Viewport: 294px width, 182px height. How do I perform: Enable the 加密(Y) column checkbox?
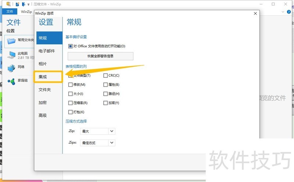(x=105, y=103)
